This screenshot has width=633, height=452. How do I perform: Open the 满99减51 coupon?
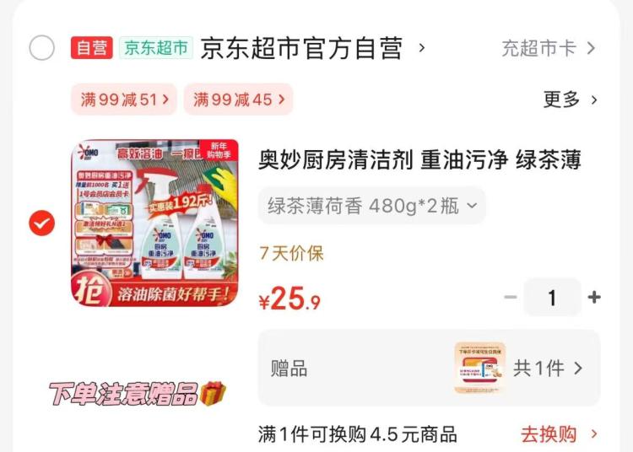124,100
